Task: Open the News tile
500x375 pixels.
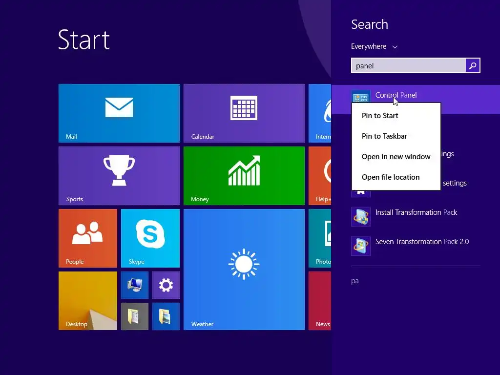Action: pyautogui.click(x=320, y=301)
